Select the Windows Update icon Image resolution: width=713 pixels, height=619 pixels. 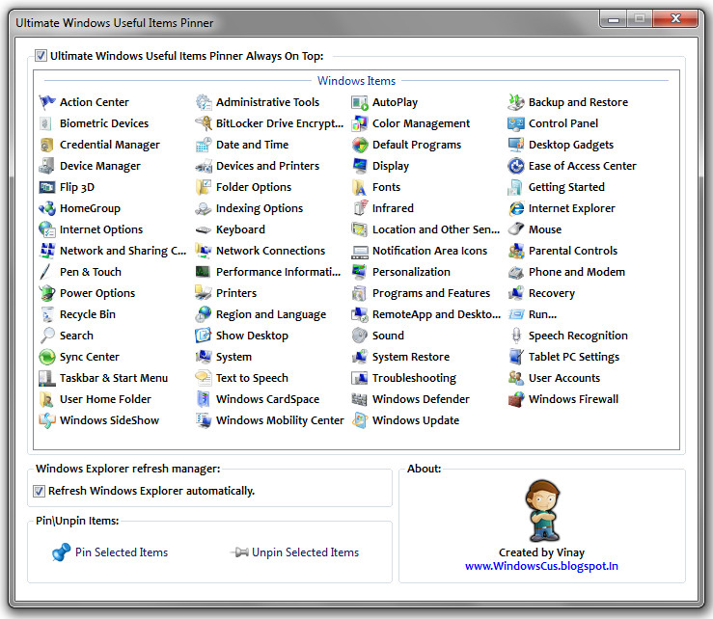(360, 420)
